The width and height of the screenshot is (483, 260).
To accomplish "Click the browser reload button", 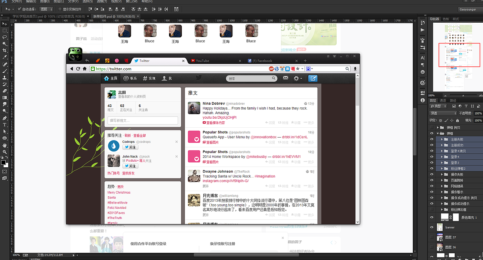I will [x=78, y=69].
